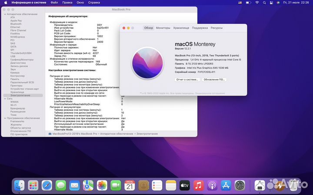This screenshot has height=195, width=313.
Task: Click the 'Полная емкость заряда' value 4227
Action: 96,53
